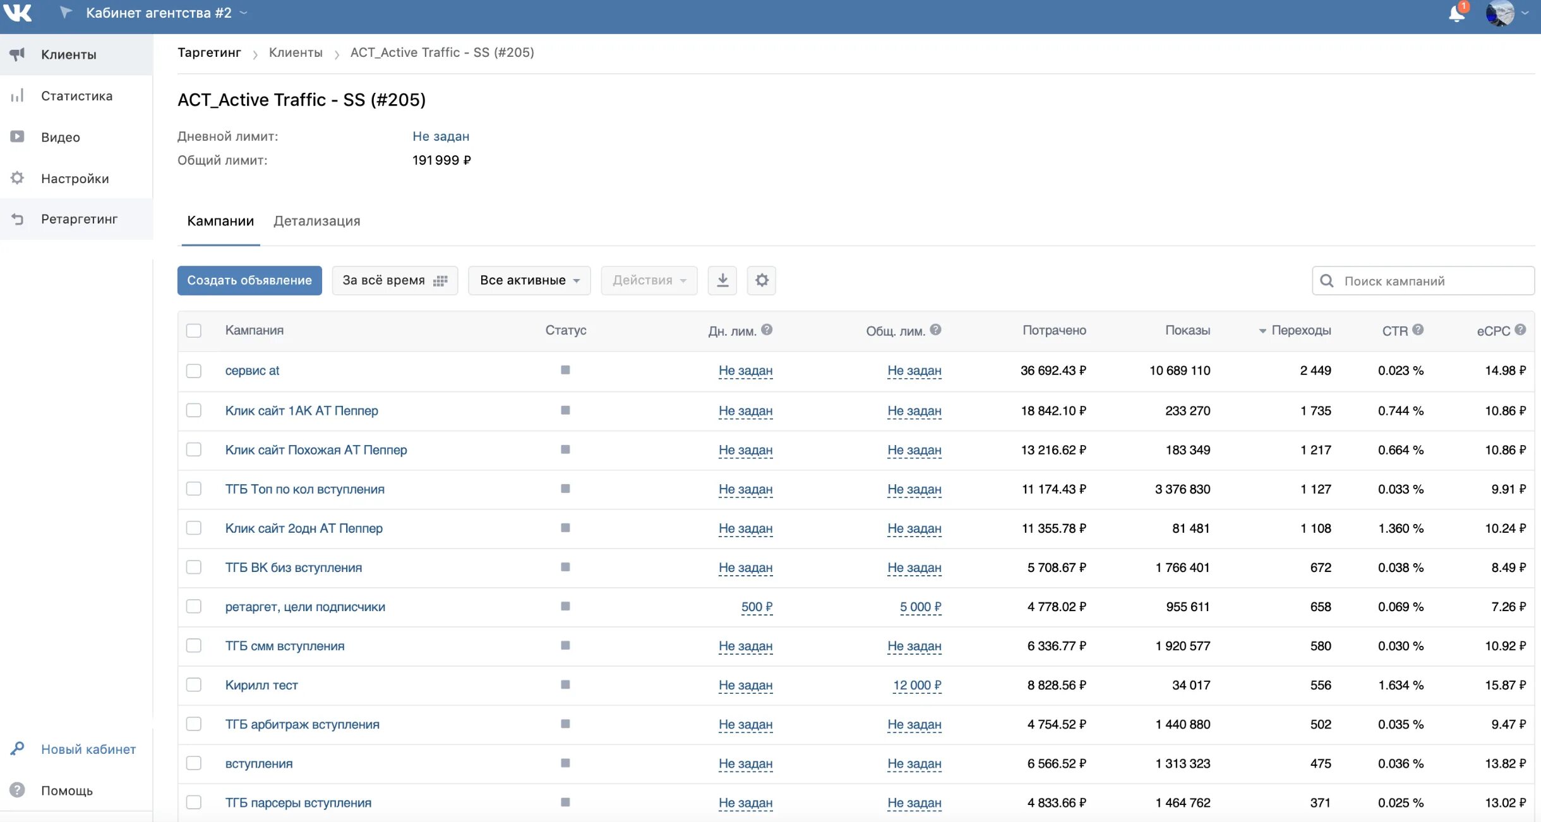
Task: Open notifications bell
Action: click(1456, 13)
